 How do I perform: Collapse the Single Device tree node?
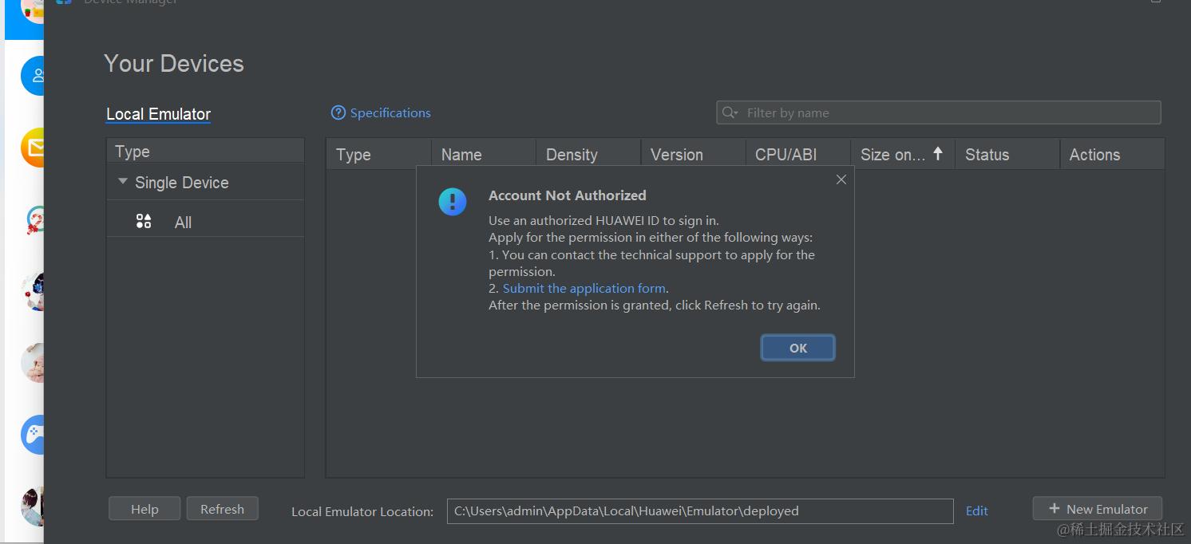[x=123, y=182]
